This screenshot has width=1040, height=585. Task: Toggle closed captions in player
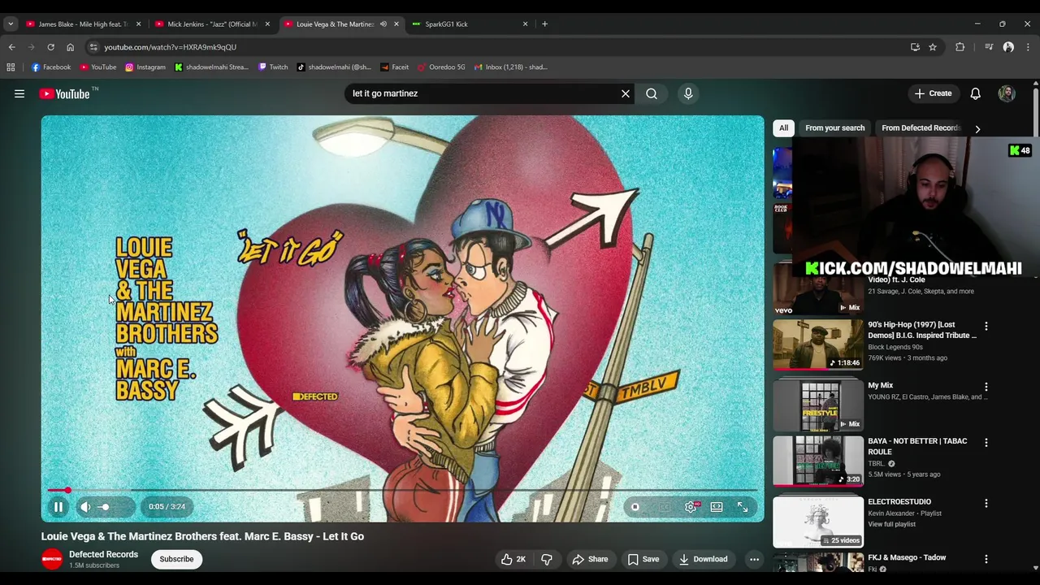[x=665, y=507]
